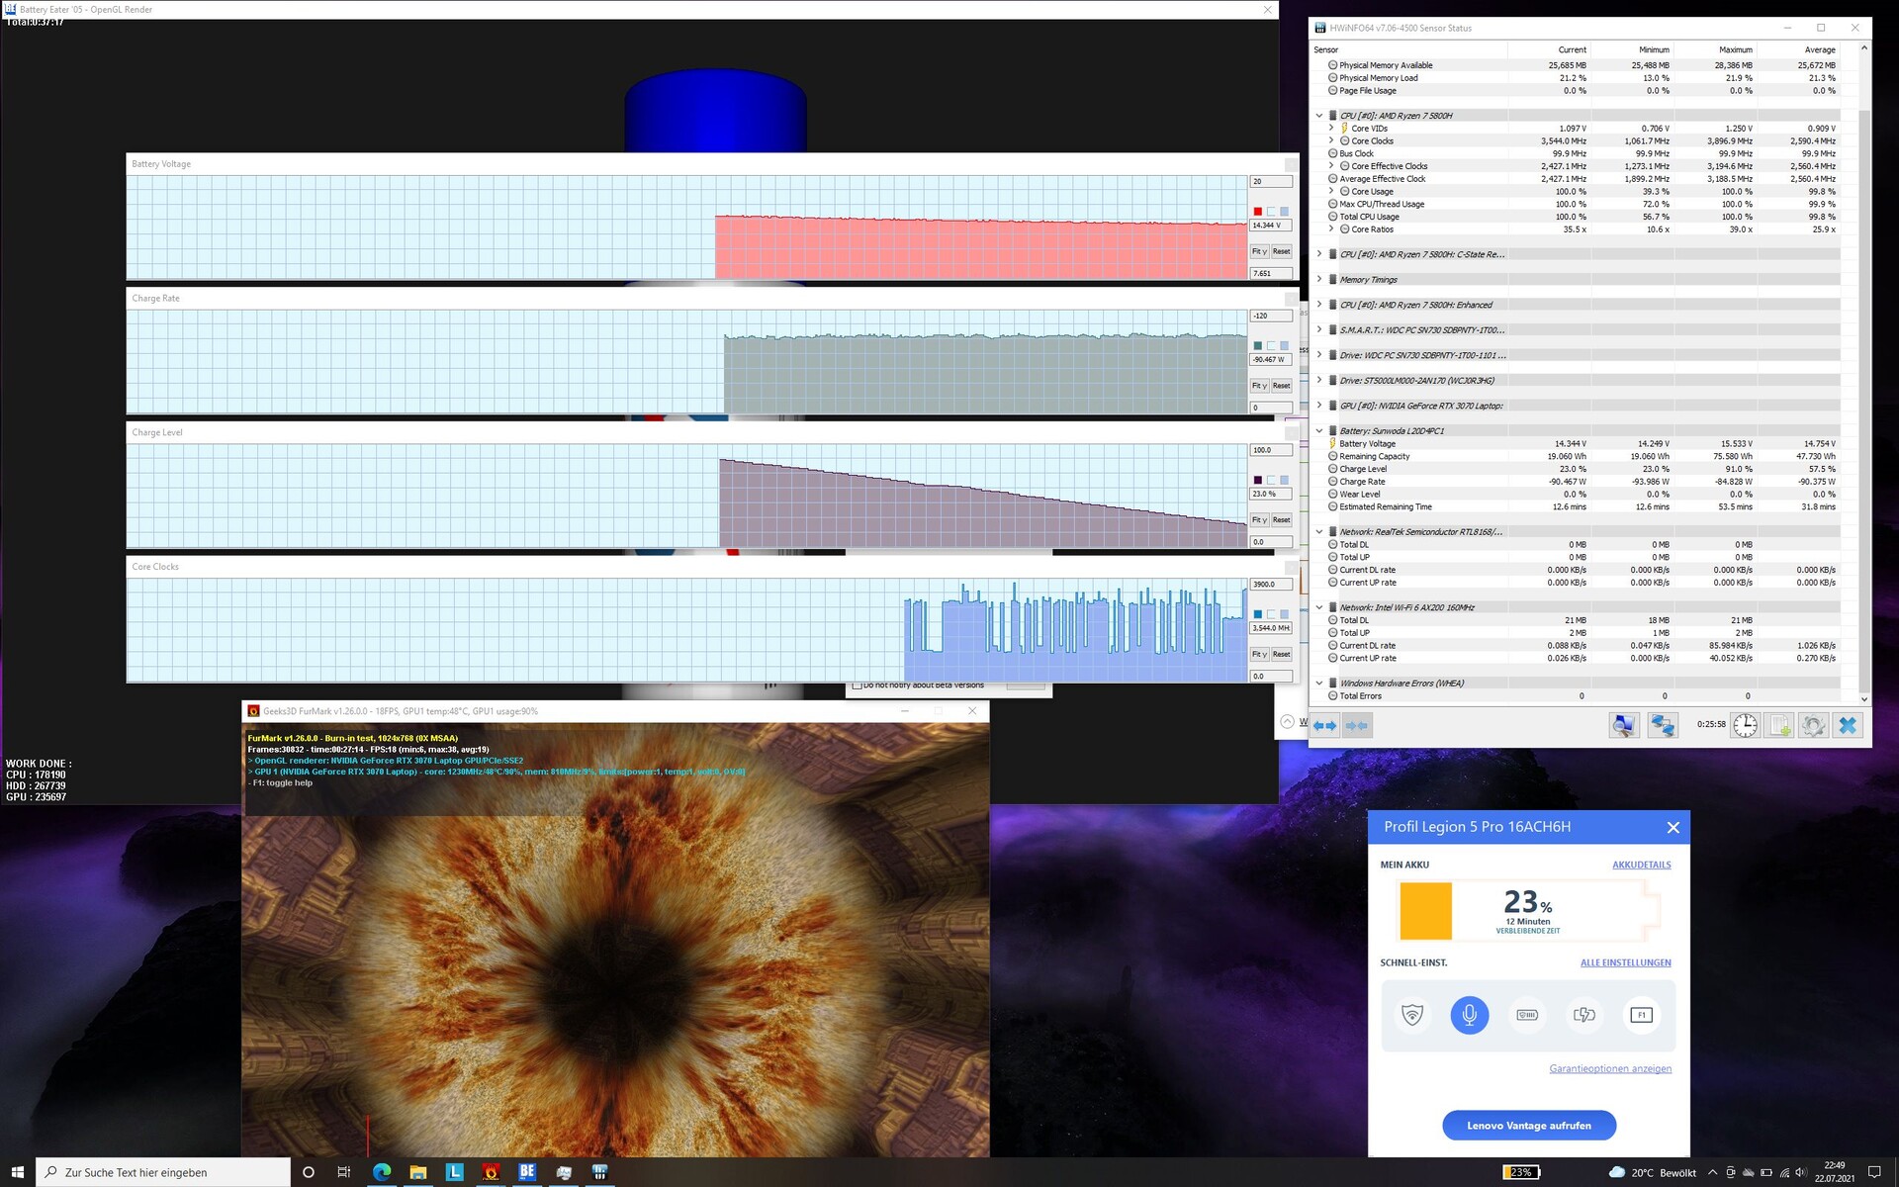This screenshot has height=1187, width=1899.
Task: Expand the Memory Timings sensor group
Action: click(x=1318, y=280)
